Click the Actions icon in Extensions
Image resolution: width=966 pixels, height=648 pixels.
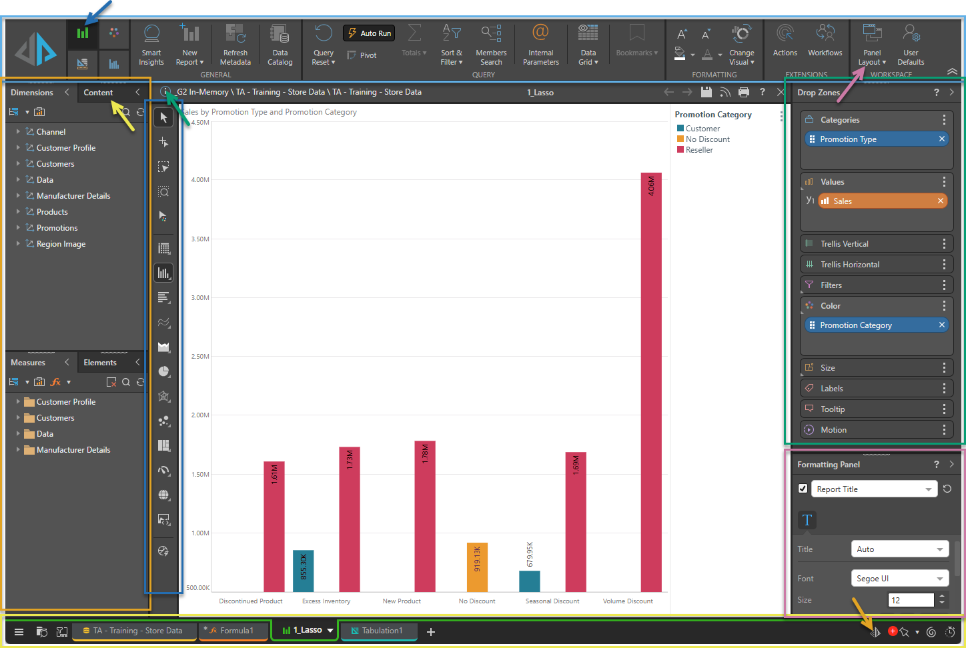pyautogui.click(x=785, y=33)
